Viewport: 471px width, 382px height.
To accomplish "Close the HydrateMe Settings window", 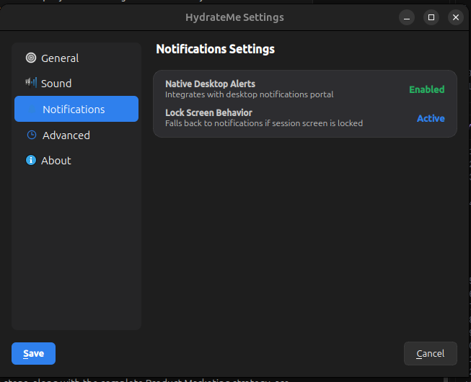I will click(x=455, y=17).
